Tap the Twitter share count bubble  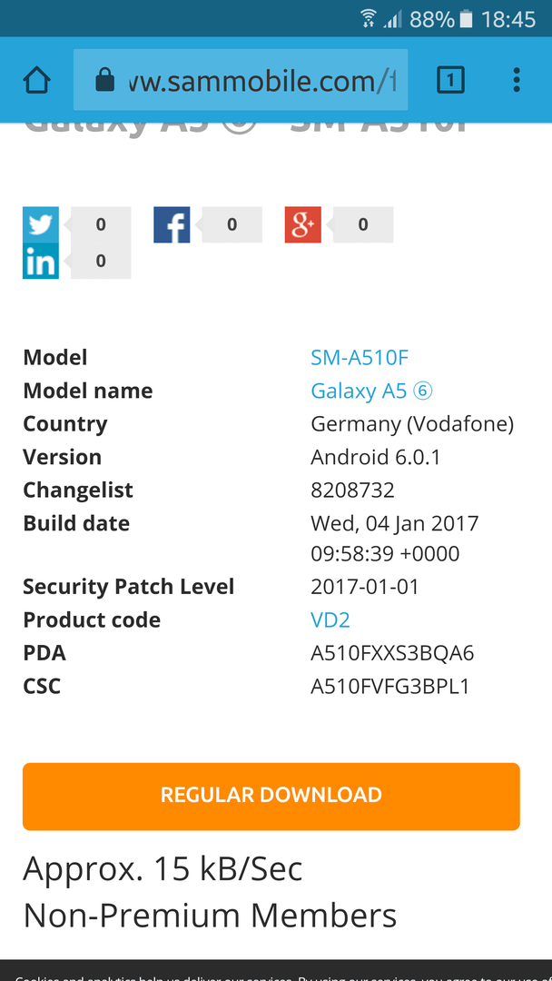point(101,224)
